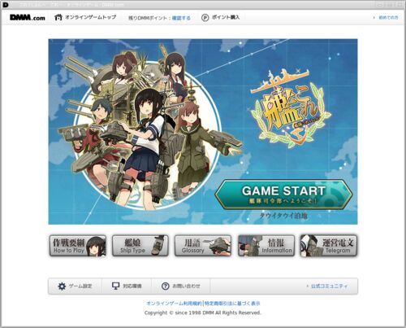Click the DMM.com logo

pyautogui.click(x=28, y=18)
